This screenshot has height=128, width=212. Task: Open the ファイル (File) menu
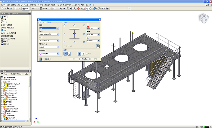point(6,5)
